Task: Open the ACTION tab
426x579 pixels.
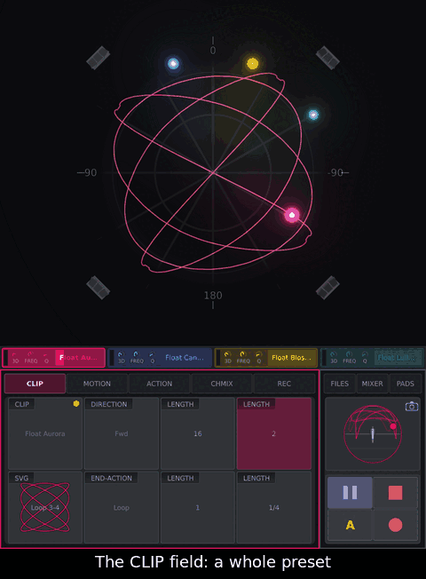Action: click(160, 384)
